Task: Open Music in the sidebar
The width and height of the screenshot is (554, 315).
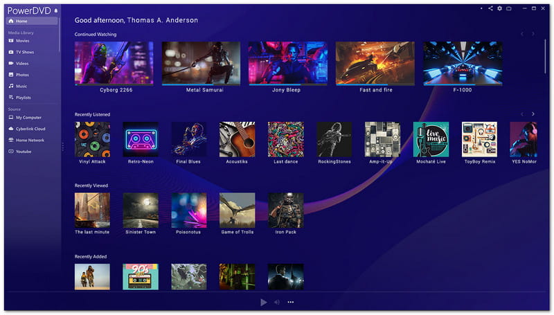Action: (x=21, y=86)
